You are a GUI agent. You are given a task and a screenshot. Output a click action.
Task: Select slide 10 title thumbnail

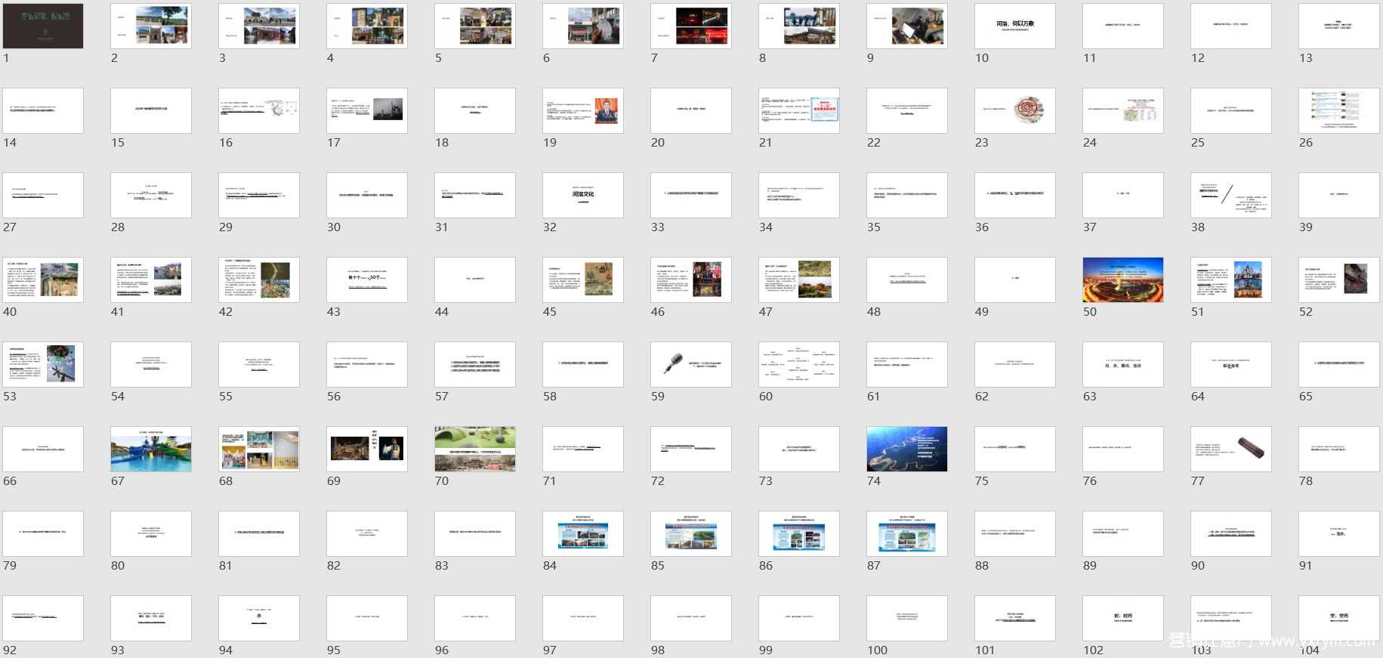click(x=1015, y=26)
